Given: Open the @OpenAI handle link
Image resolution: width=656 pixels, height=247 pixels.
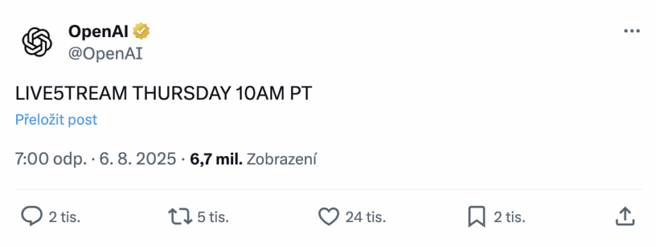Looking at the screenshot, I should pyautogui.click(x=106, y=54).
